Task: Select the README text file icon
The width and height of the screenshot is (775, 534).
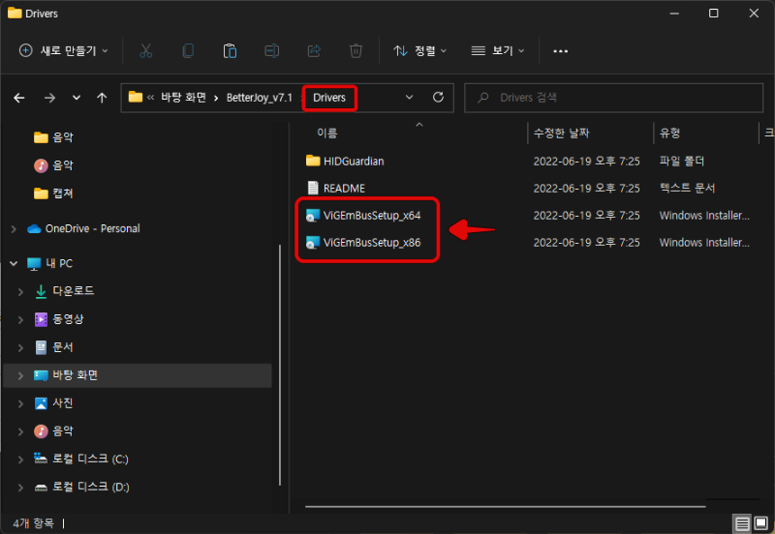Action: [313, 188]
